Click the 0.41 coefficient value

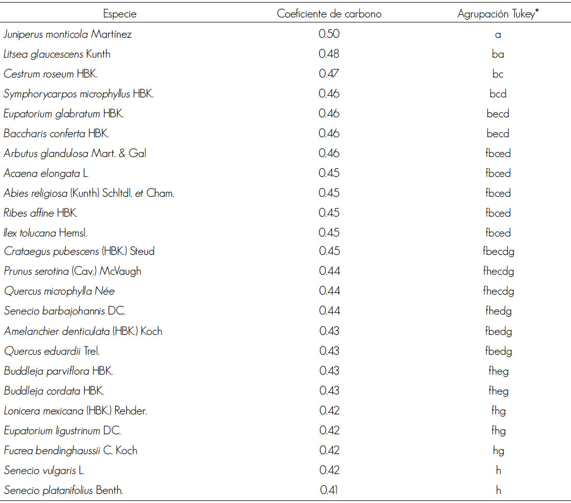329,491
